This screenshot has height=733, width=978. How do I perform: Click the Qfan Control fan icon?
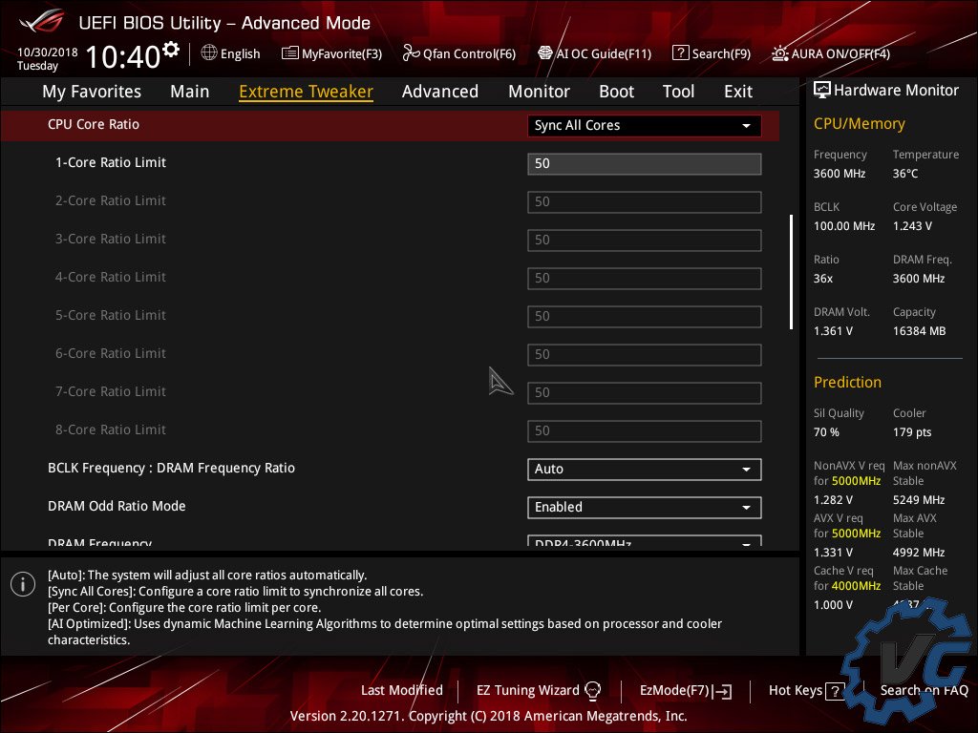pos(411,53)
